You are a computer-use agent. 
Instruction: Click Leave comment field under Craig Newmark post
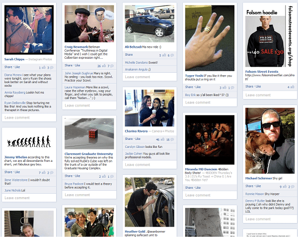[89, 106]
